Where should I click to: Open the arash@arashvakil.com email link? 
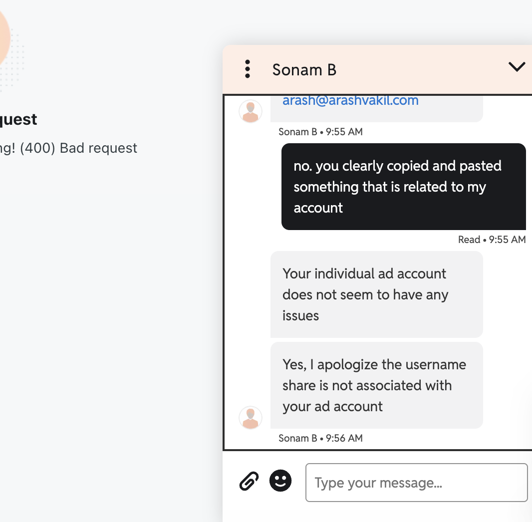pyautogui.click(x=350, y=100)
